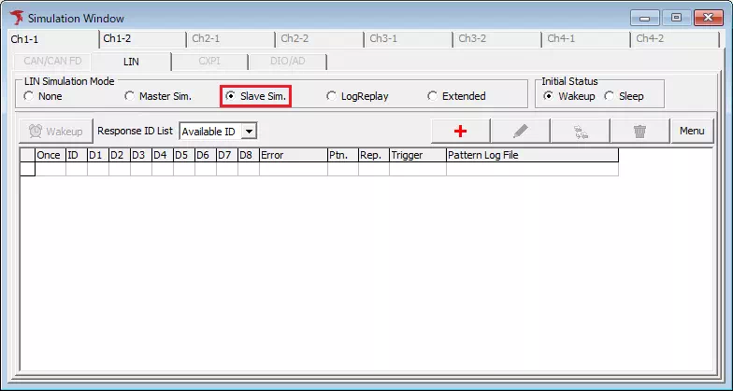733x391 pixels.
Task: Expand the Response ID List dropdown
Action: [249, 132]
